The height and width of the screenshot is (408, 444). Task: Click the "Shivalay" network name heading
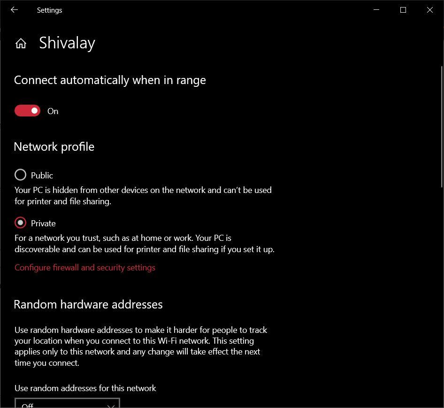pos(67,43)
